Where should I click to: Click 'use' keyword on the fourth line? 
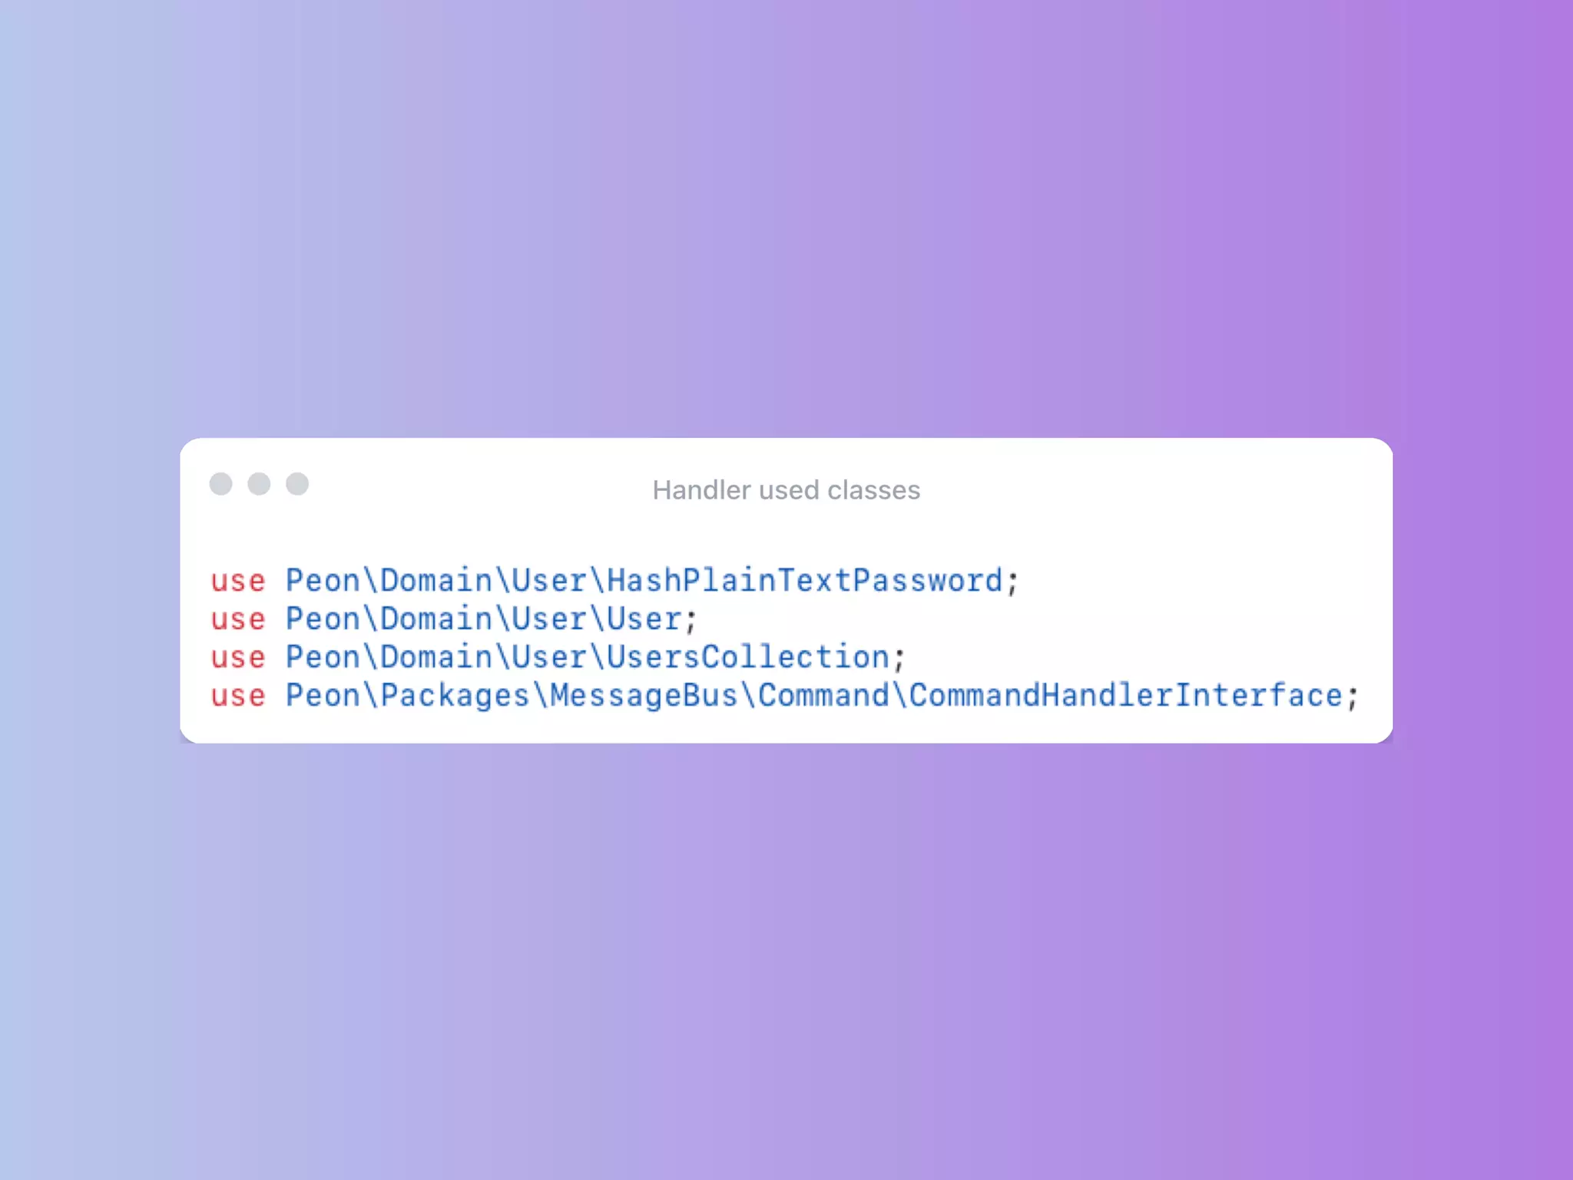pyautogui.click(x=238, y=697)
